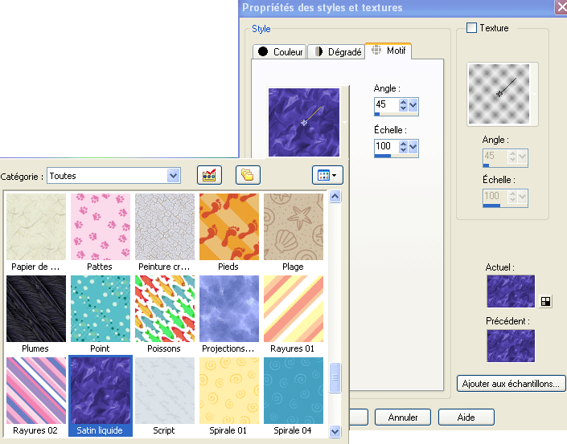Click the Aide button

click(466, 418)
